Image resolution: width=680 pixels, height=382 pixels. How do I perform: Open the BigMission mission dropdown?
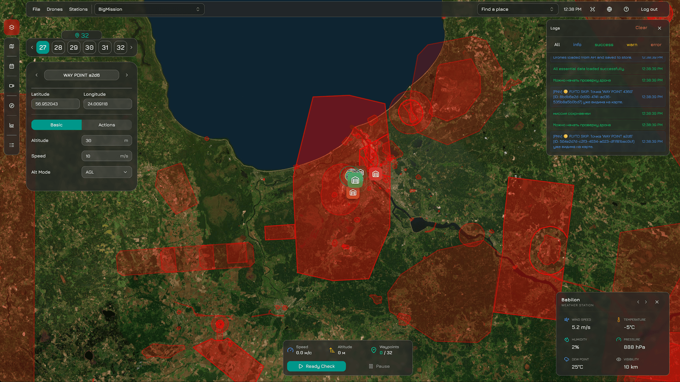[149, 9]
